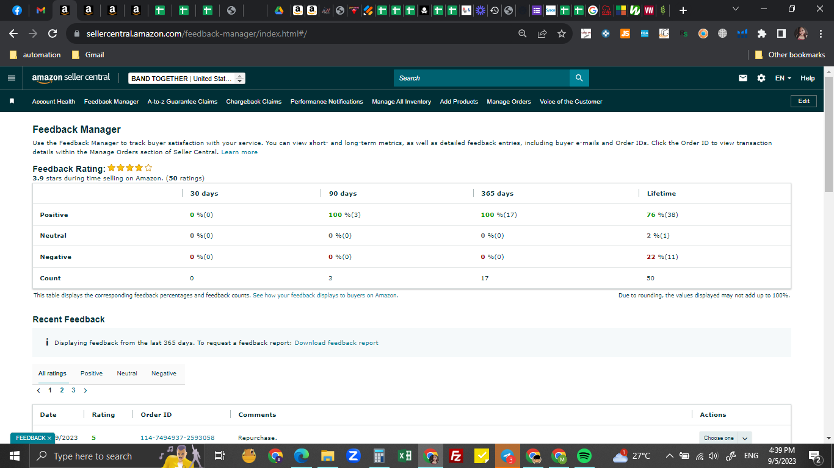834x468 pixels.
Task: Click the search magnifier button
Action: tap(579, 78)
